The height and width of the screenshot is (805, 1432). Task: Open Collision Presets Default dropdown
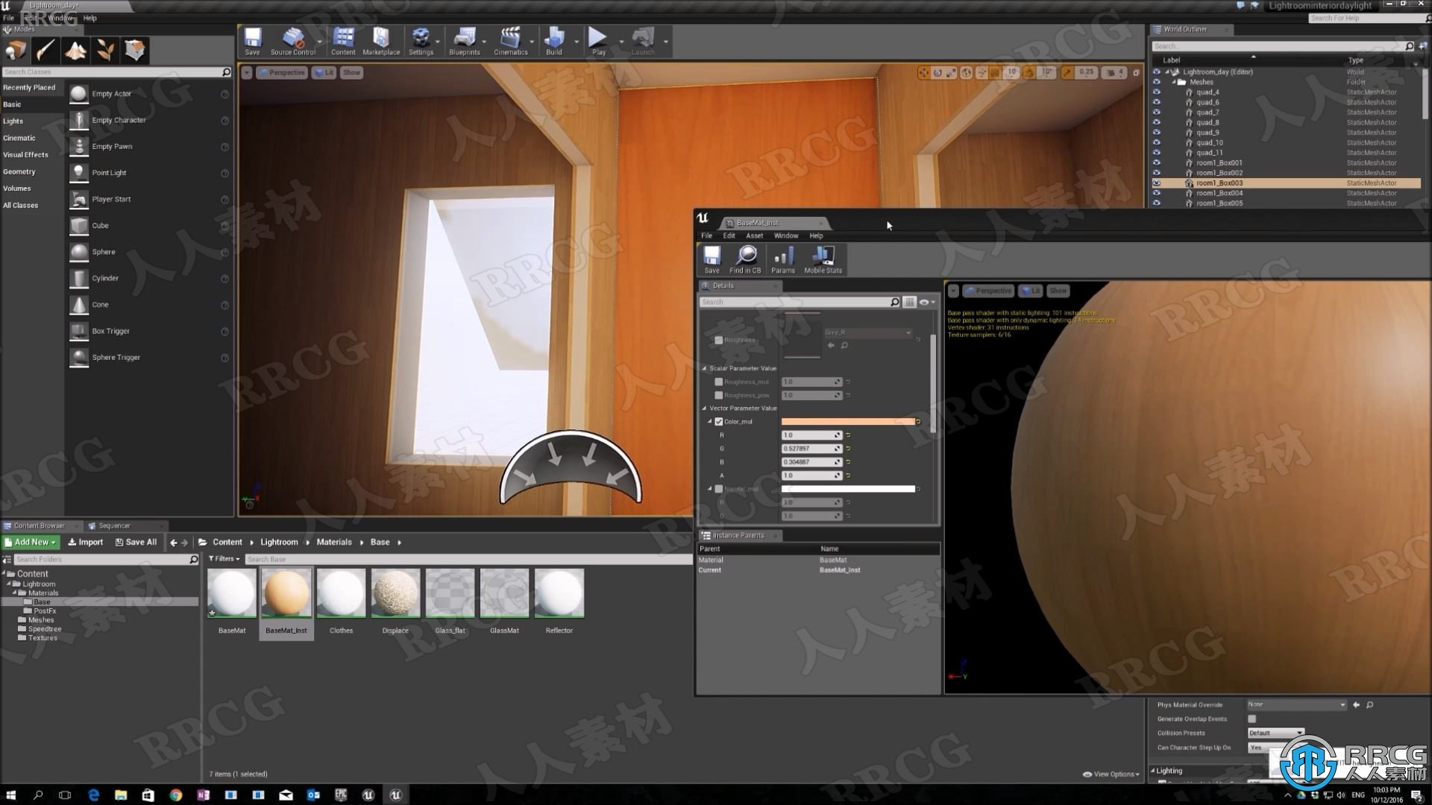coord(1275,733)
